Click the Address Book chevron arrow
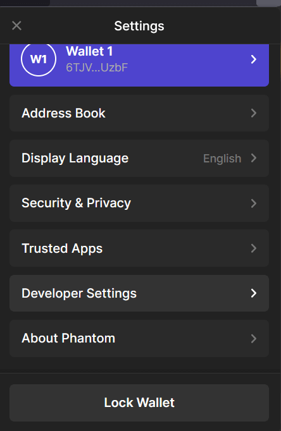The width and height of the screenshot is (281, 431). [x=254, y=113]
